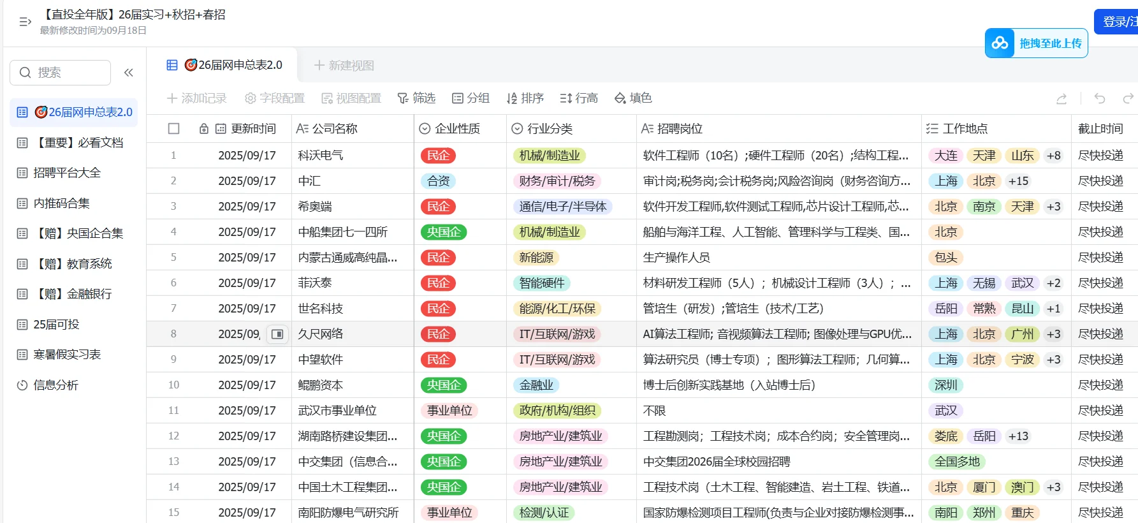
Task: Click 生产操作人员 position cell
Action: (778, 258)
